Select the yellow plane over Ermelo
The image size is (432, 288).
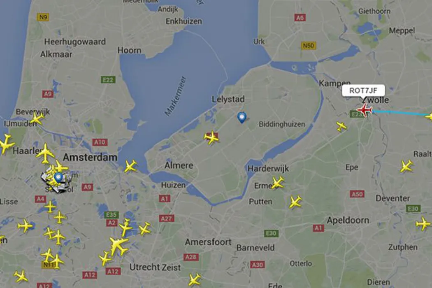click(277, 183)
